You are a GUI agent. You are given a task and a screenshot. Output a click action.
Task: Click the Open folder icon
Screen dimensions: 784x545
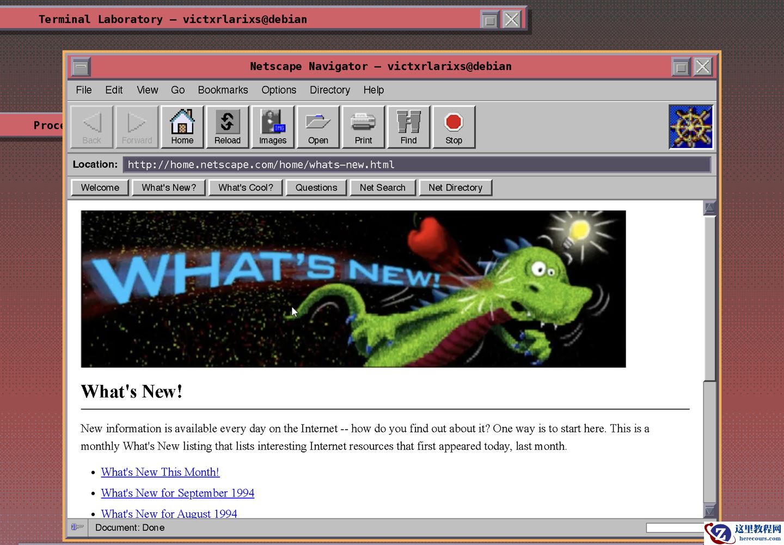(x=318, y=127)
